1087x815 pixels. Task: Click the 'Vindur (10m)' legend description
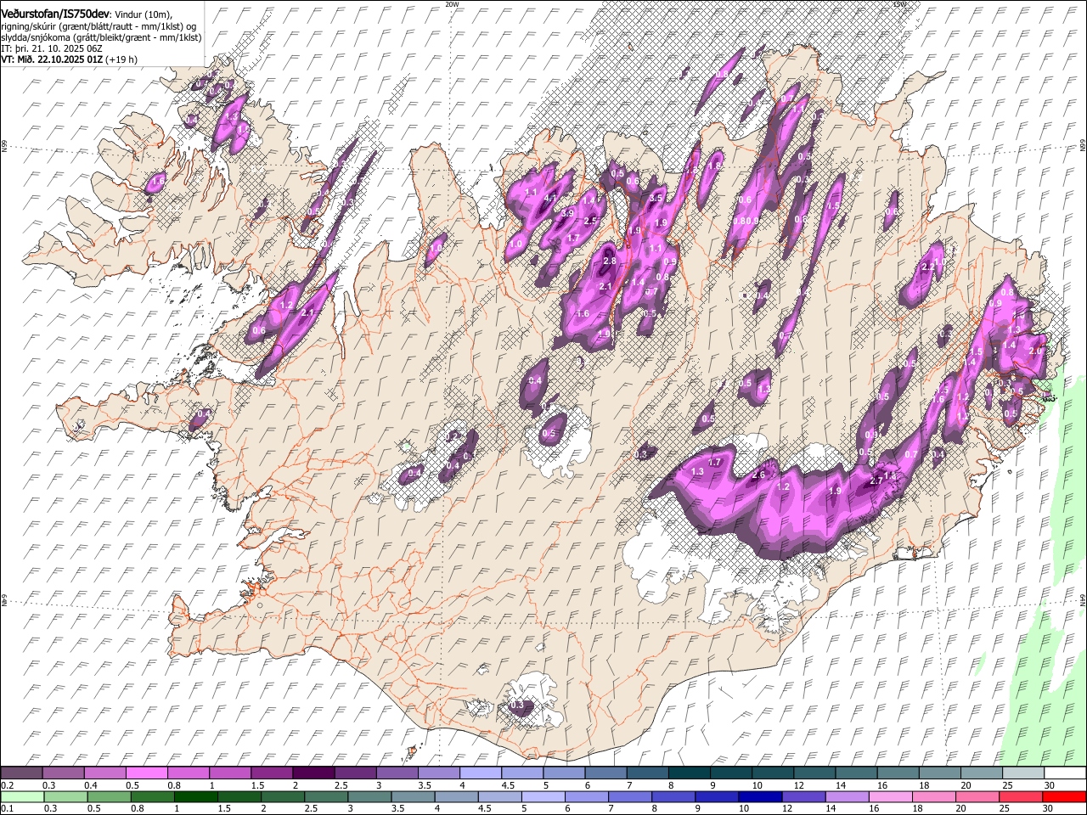tap(142, 14)
